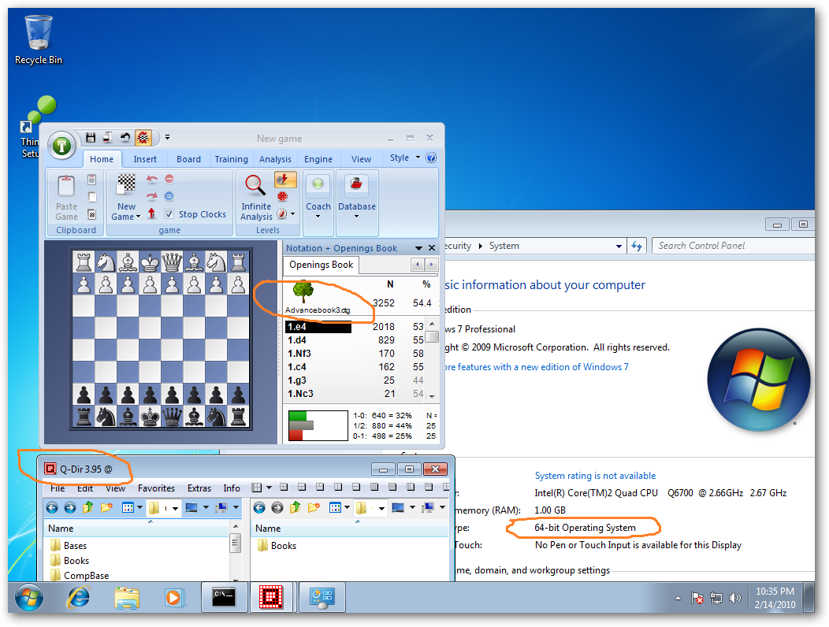The image size is (829, 627).
Task: Click the red forward move arrow
Action: pos(152,196)
